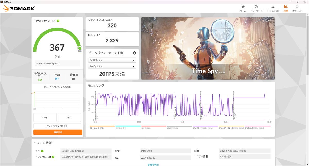Toggle CPU使用率 (%) black legend

[179, 127]
